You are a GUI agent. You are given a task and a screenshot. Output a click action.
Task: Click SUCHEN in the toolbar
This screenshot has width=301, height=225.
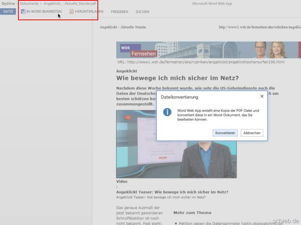(143, 12)
